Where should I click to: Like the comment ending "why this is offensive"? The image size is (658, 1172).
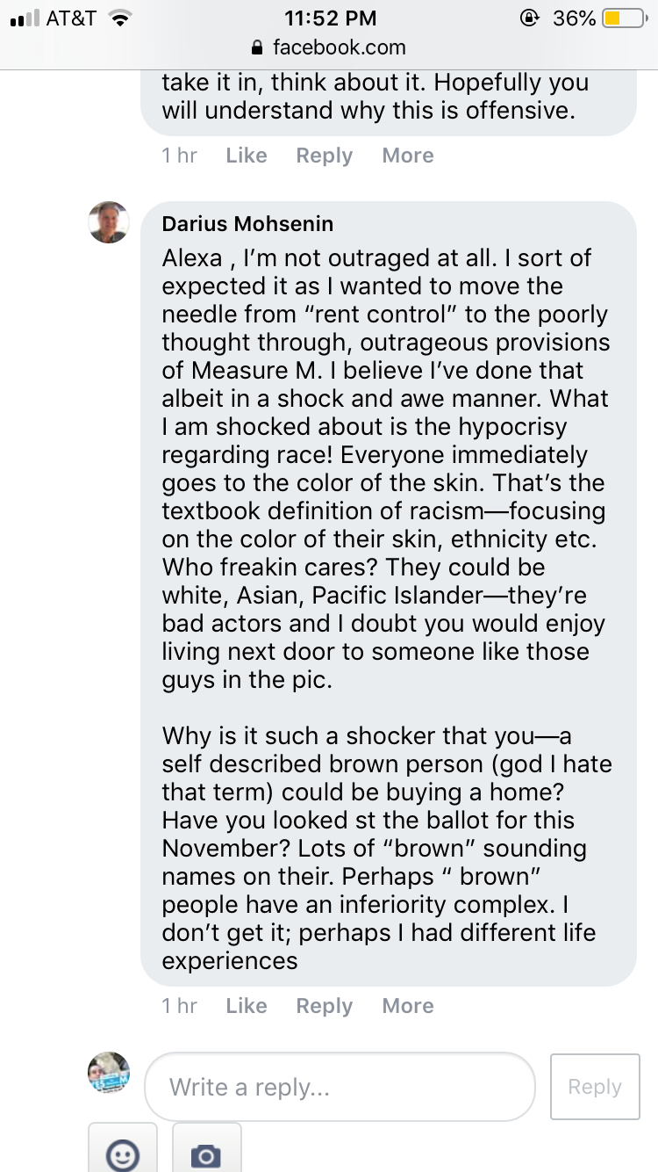247,156
